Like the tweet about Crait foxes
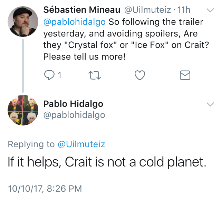Viewport: 221px width, 202px height. coord(139,75)
